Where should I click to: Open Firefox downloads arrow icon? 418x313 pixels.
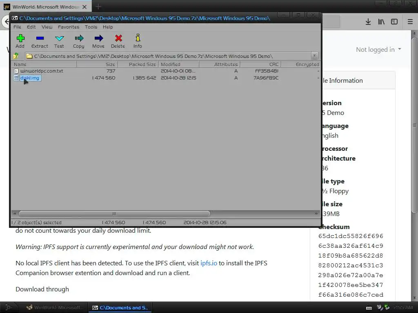(x=368, y=22)
